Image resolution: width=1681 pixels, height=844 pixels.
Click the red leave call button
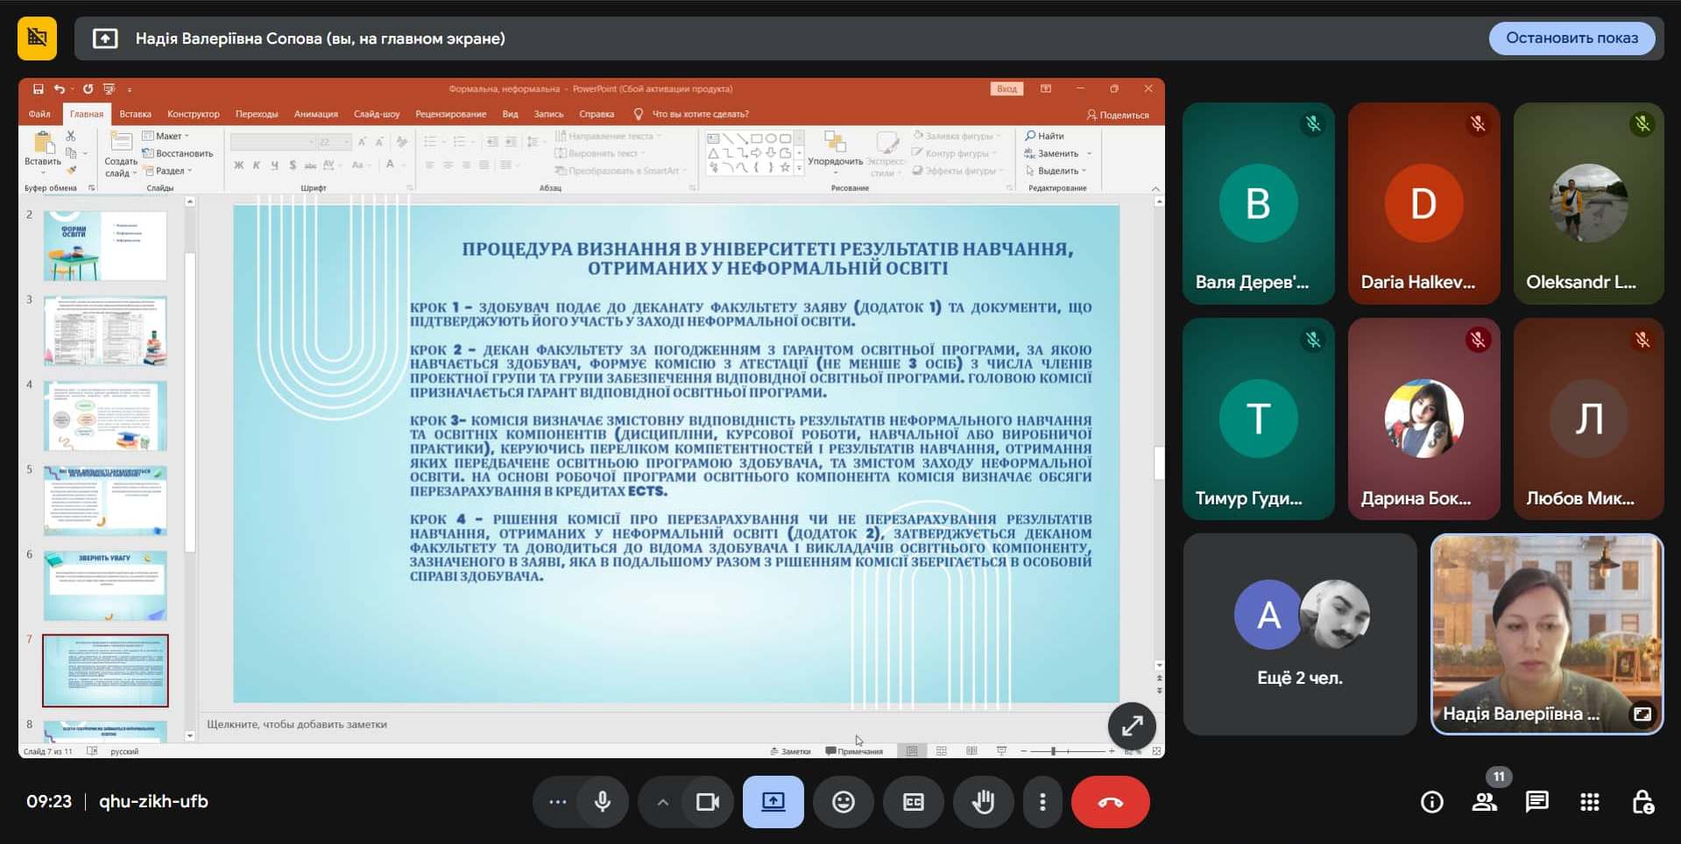tap(1110, 802)
